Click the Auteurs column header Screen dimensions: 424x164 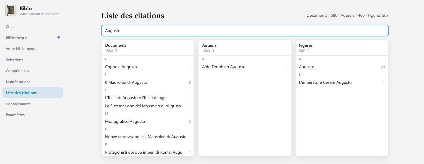pos(209,45)
